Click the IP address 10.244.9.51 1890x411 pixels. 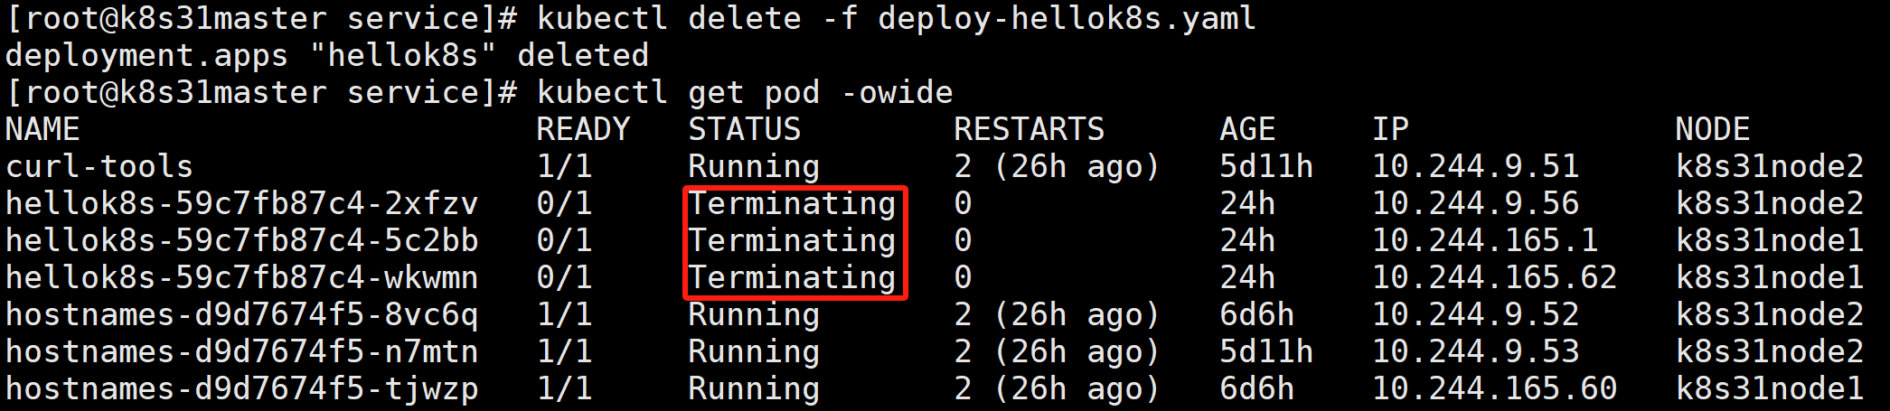(1476, 166)
